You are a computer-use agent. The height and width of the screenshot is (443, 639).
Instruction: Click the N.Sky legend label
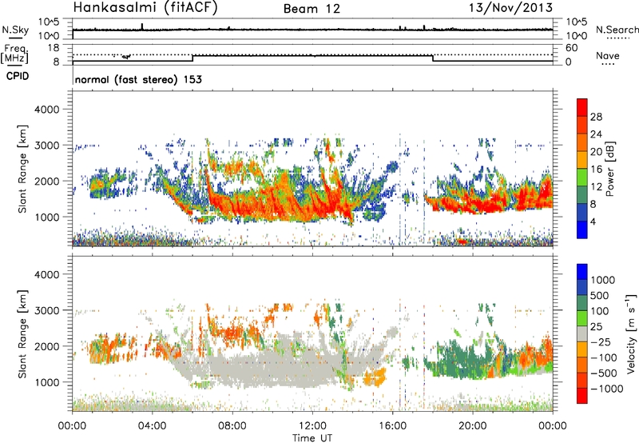15,30
